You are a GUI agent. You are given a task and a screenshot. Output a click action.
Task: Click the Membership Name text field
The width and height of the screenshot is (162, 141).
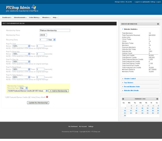tap(55, 30)
